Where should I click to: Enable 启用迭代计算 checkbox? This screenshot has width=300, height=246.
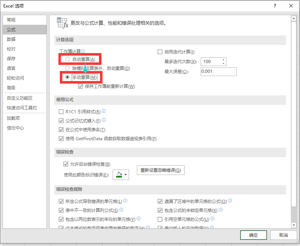pos(160,52)
